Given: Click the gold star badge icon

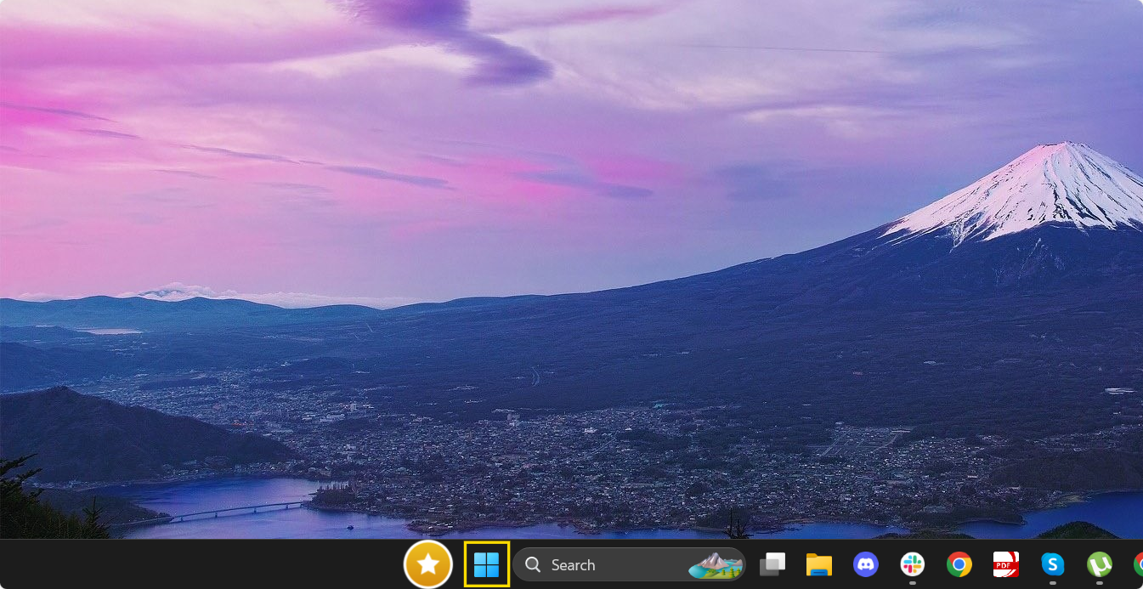Looking at the screenshot, I should coord(427,564).
